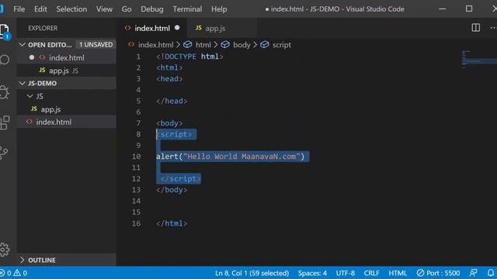The image size is (497, 279).
Task: Click the feedback icon in status bar
Action: 473,273
